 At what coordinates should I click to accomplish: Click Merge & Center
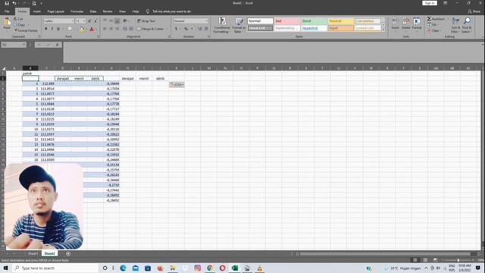tap(150, 29)
